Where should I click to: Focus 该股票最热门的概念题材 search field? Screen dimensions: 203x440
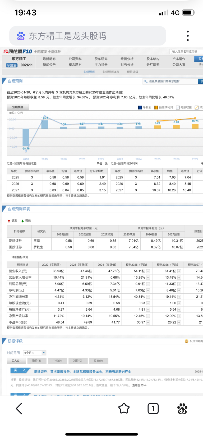pos(170,81)
